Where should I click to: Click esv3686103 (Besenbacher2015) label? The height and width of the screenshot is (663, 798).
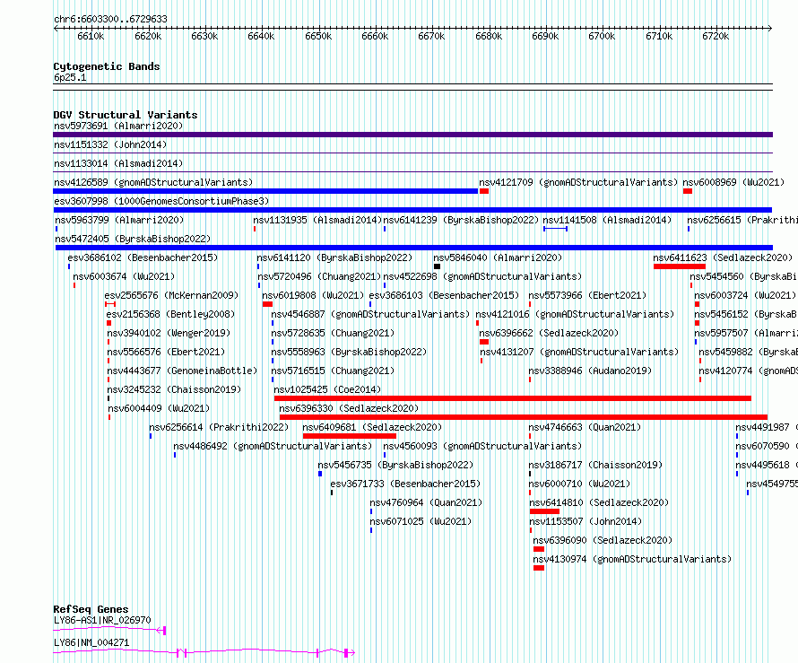[x=445, y=295]
